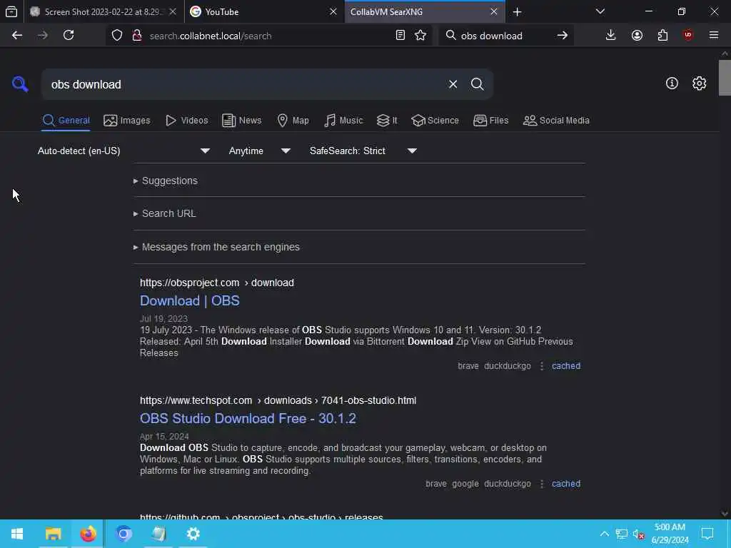731x548 pixels.
Task: Open cached link for techspot result
Action: (566, 484)
